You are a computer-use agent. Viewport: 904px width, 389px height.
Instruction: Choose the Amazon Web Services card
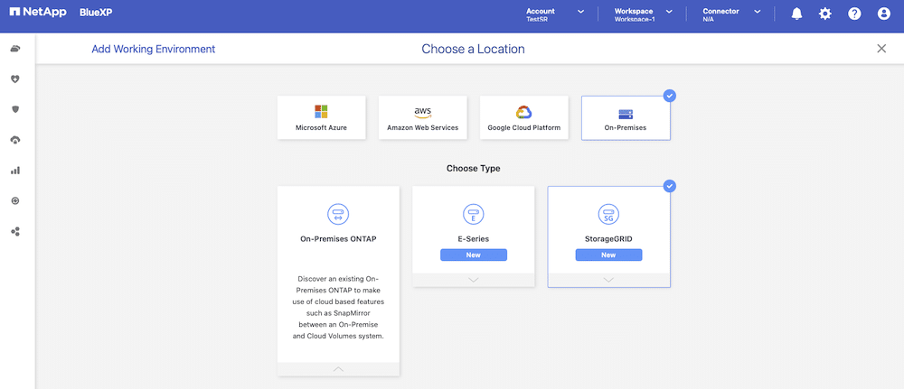click(x=422, y=117)
